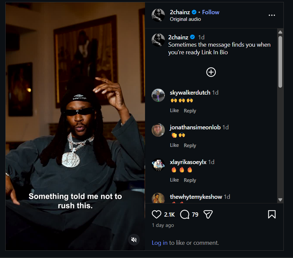The image size is (293, 258).
Task: Click the Log in link
Action: point(160,243)
